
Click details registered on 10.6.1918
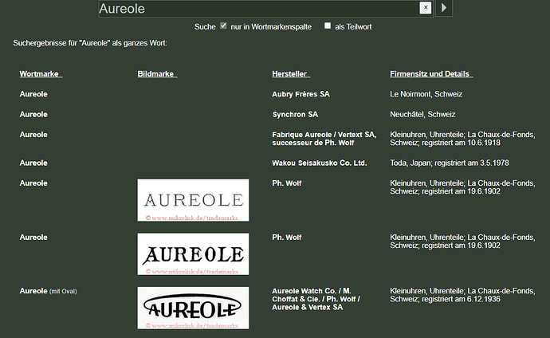(462, 139)
